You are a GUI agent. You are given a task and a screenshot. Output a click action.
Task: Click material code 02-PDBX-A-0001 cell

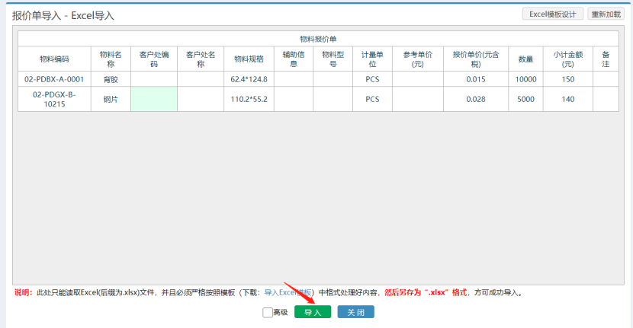pos(54,79)
